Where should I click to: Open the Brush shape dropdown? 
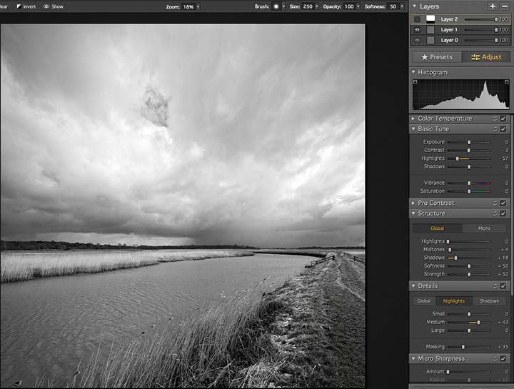click(x=283, y=6)
